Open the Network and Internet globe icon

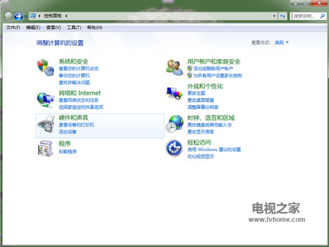(45, 100)
